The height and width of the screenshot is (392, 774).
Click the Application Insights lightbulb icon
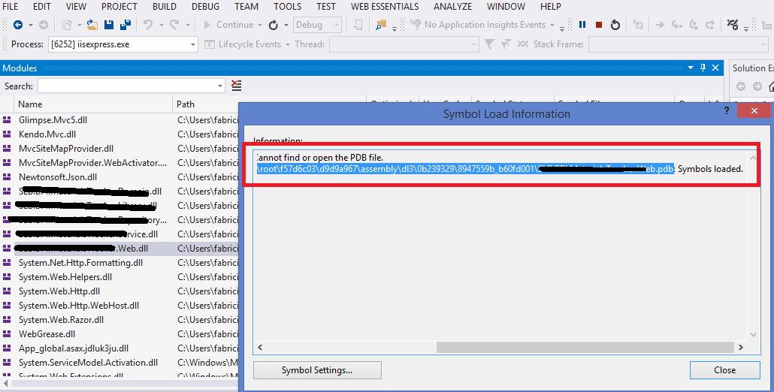click(415, 25)
